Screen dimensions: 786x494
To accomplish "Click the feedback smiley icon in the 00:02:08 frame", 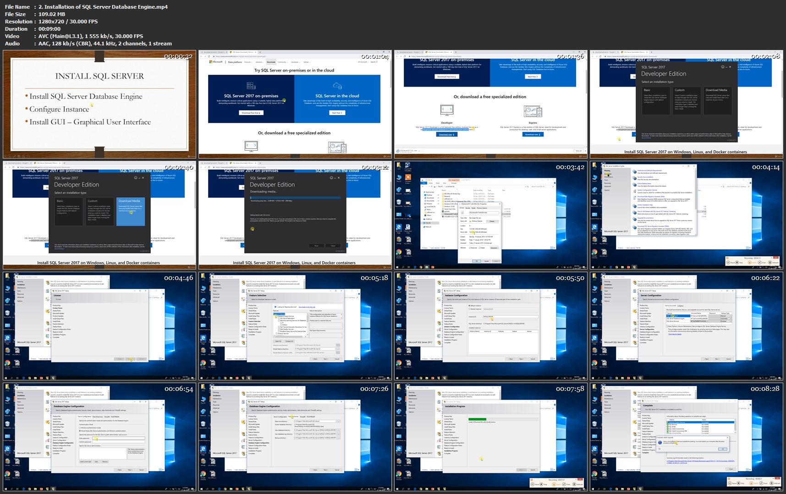I will click(723, 67).
